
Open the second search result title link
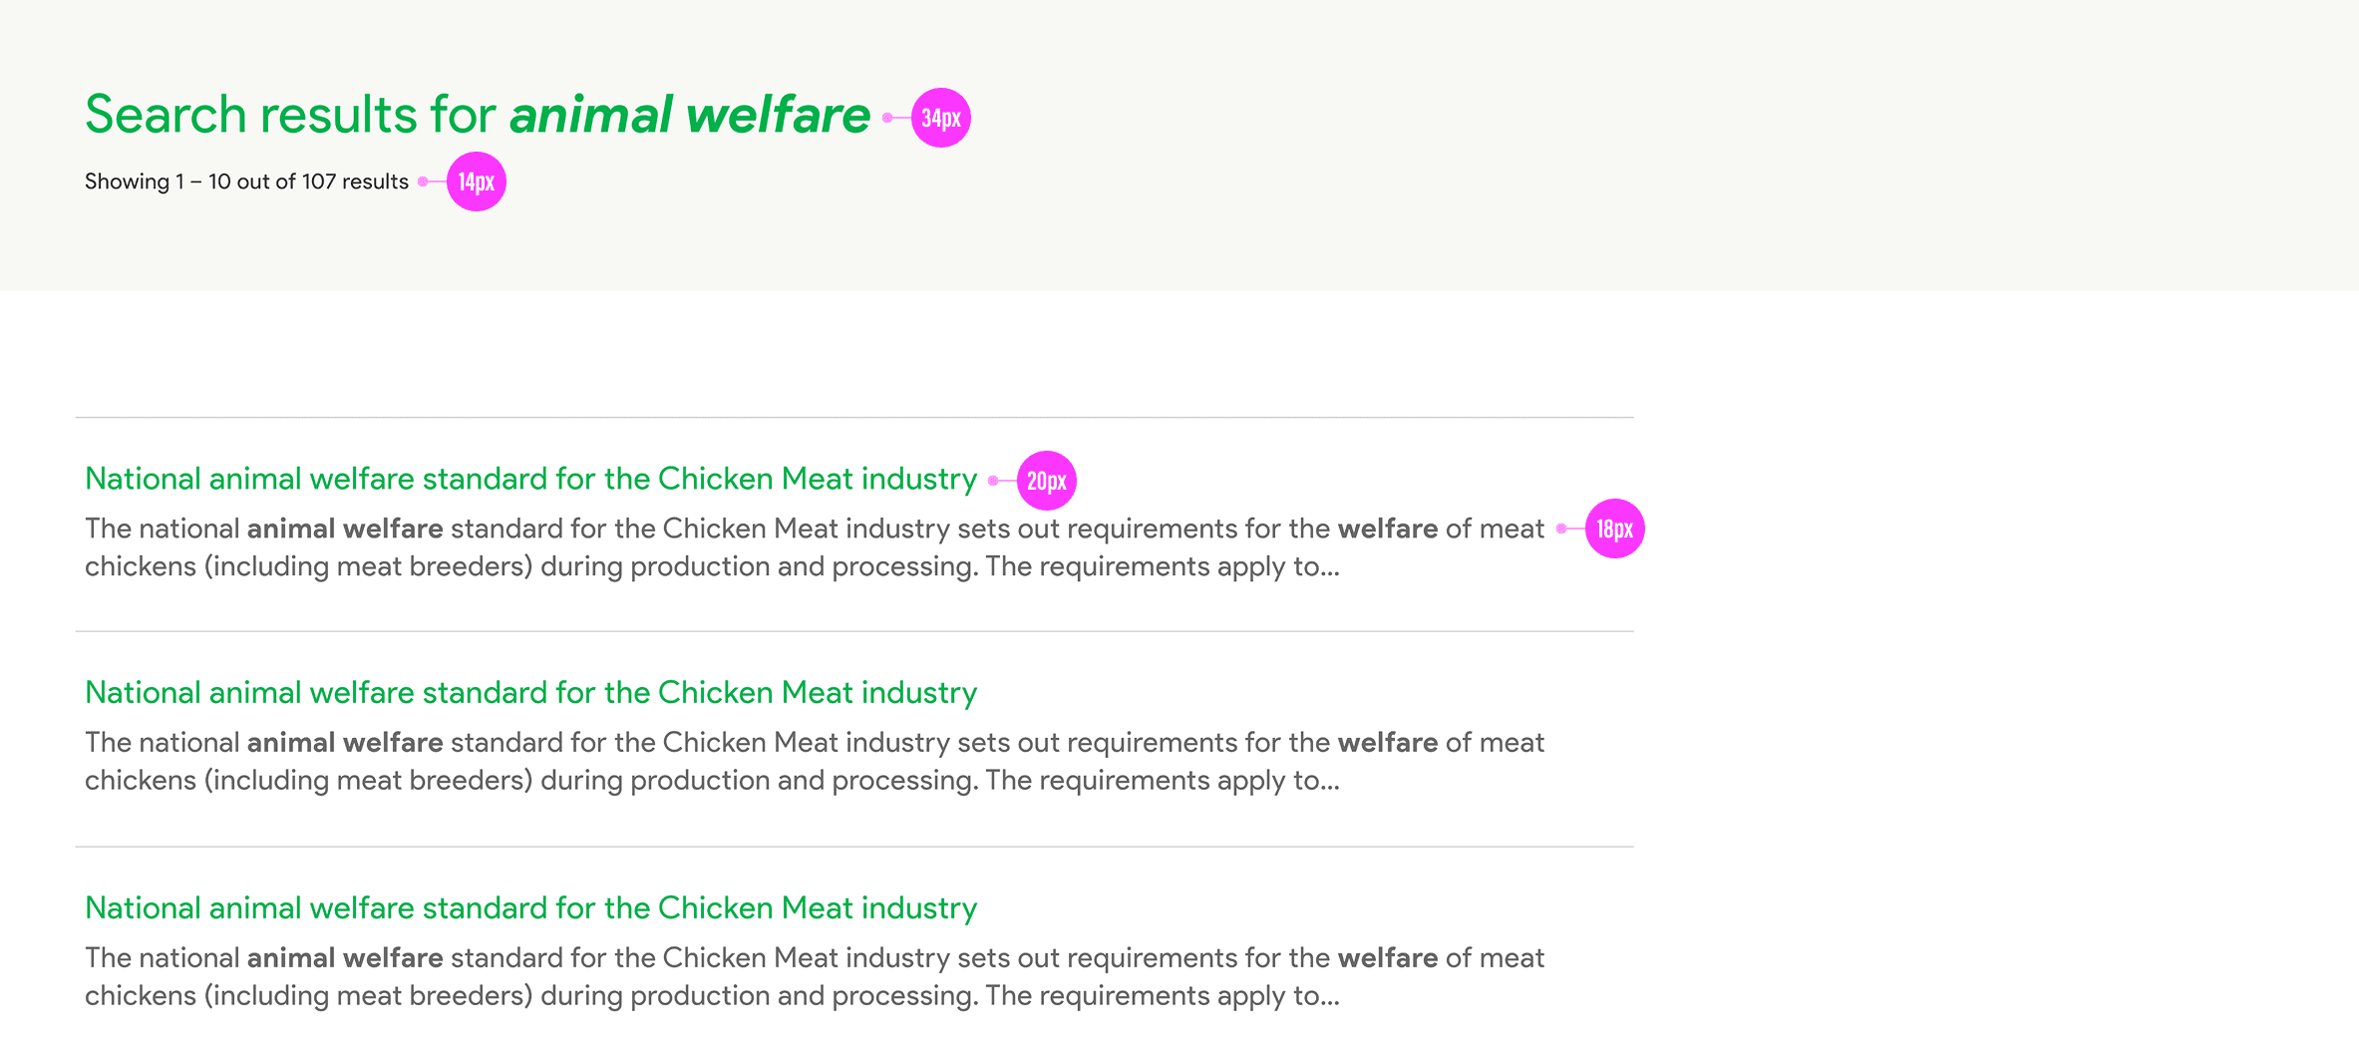click(530, 693)
